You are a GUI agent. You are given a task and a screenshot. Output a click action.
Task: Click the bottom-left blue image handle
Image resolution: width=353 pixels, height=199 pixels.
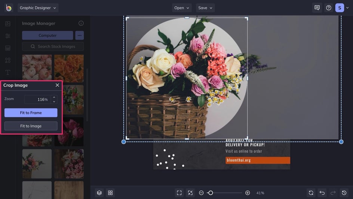(x=124, y=142)
